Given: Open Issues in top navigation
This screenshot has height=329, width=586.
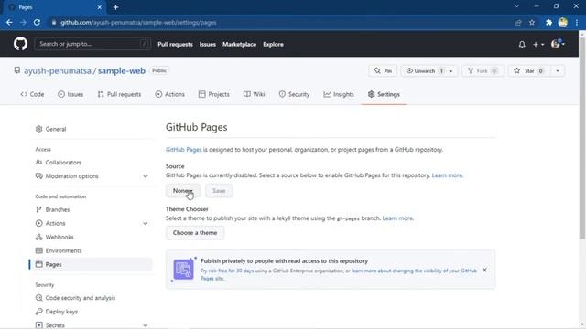Looking at the screenshot, I should (x=208, y=44).
